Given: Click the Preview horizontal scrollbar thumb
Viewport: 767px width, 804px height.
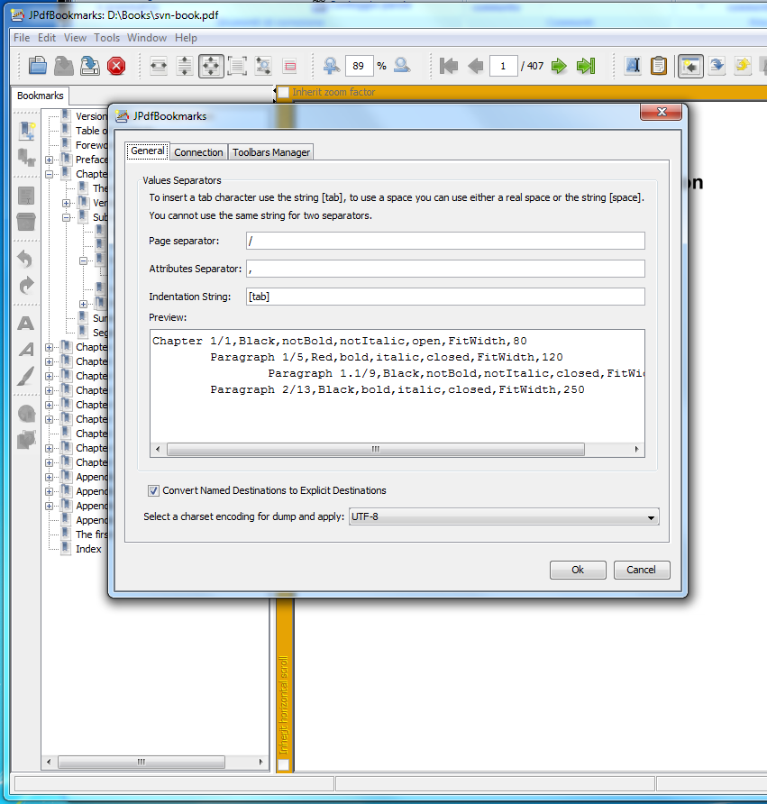Looking at the screenshot, I should [376, 449].
